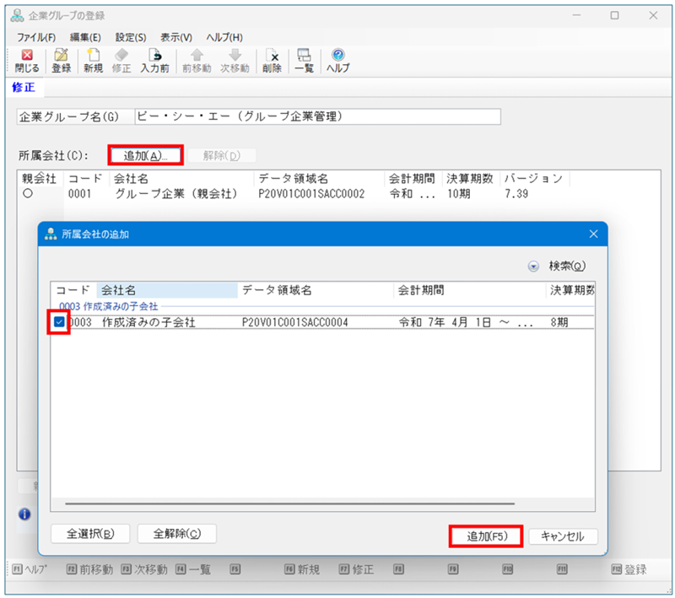Click the 追加(A)... button
Image resolution: width=675 pixels, height=598 pixels.
(145, 155)
